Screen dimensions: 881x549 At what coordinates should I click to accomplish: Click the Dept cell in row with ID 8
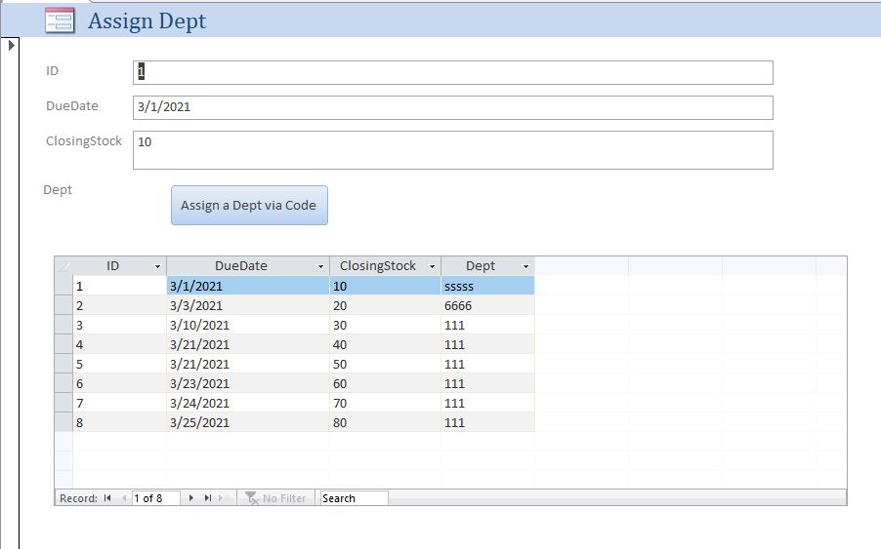pyautogui.click(x=487, y=421)
